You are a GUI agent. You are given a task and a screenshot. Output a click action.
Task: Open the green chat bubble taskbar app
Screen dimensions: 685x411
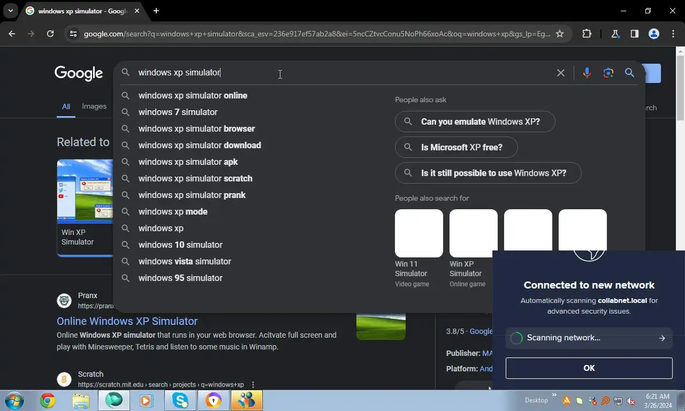[114, 400]
